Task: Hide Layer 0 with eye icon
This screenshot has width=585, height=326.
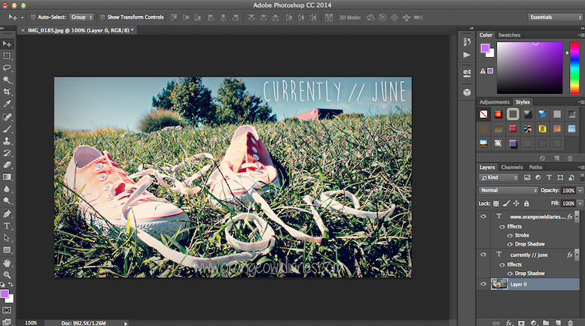Action: [x=483, y=285]
